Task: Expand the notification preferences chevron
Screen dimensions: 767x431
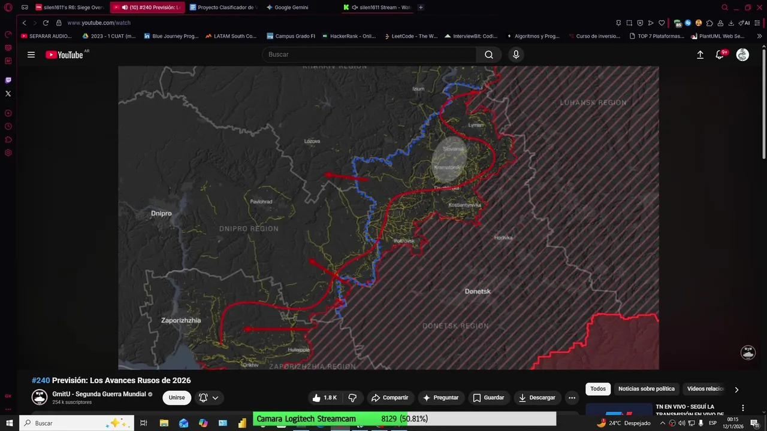Action: tap(215, 397)
